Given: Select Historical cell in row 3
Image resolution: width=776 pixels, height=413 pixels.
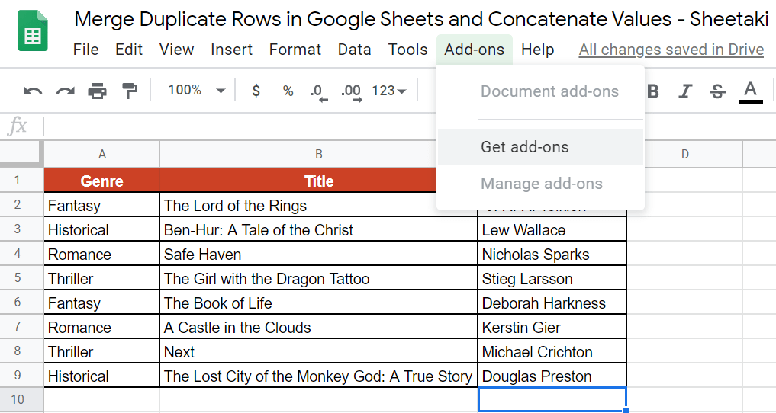Looking at the screenshot, I should 102,229.
